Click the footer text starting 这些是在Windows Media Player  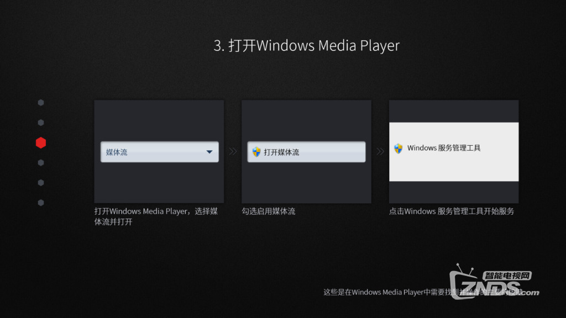[387, 292]
